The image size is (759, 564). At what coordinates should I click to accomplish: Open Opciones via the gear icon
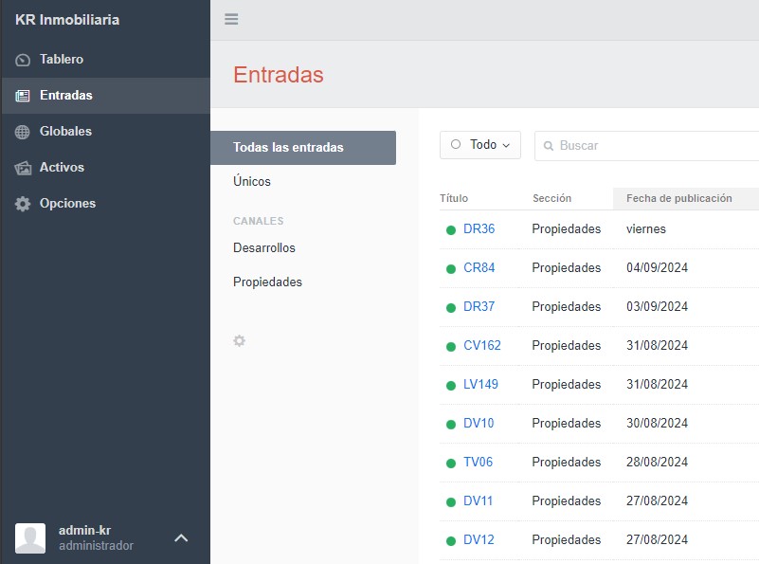tap(23, 204)
